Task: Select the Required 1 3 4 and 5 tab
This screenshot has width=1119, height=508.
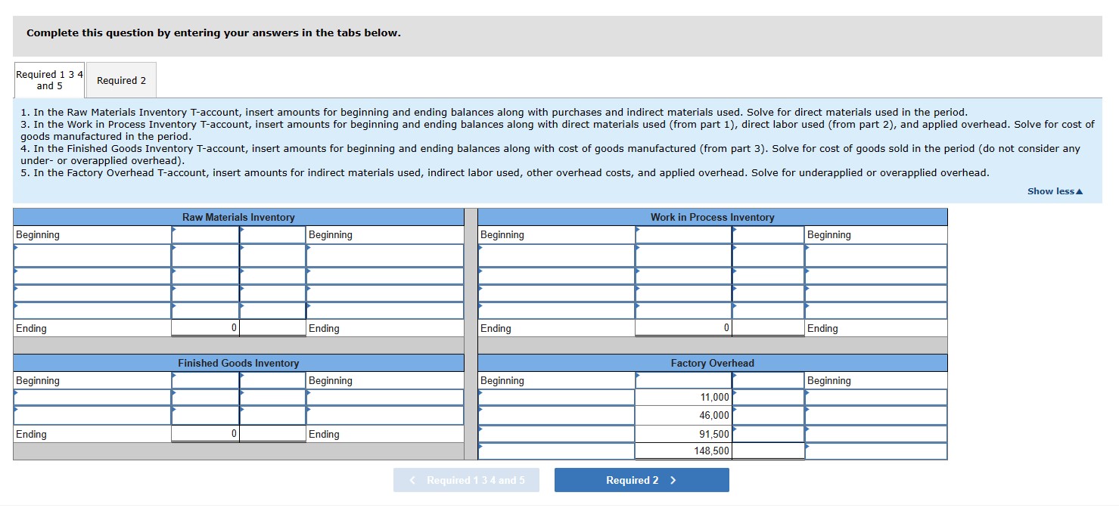Action: (x=48, y=79)
